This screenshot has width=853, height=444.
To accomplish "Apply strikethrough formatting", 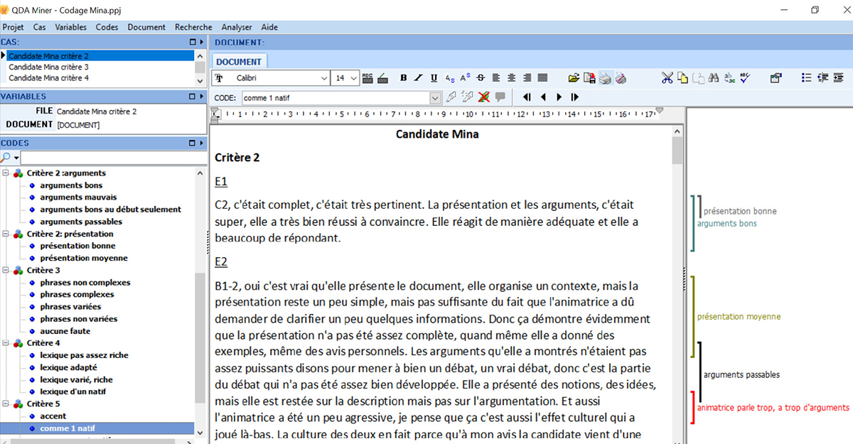I will (x=481, y=78).
